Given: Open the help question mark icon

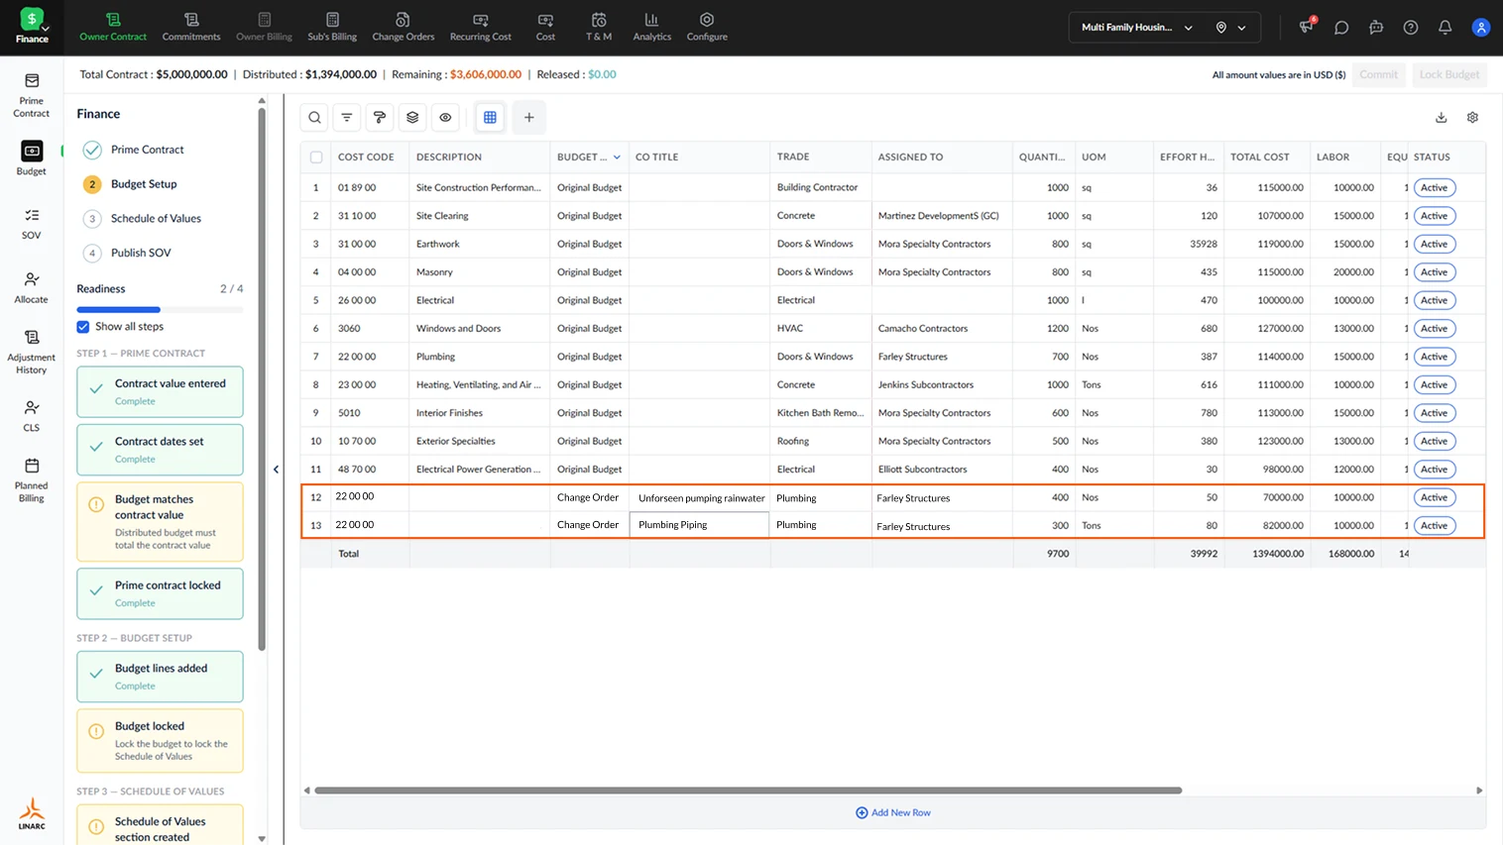Looking at the screenshot, I should 1411,28.
